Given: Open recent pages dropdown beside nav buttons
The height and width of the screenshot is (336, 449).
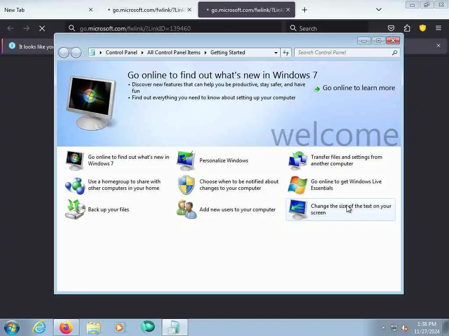Looking at the screenshot, I should click(x=85, y=53).
